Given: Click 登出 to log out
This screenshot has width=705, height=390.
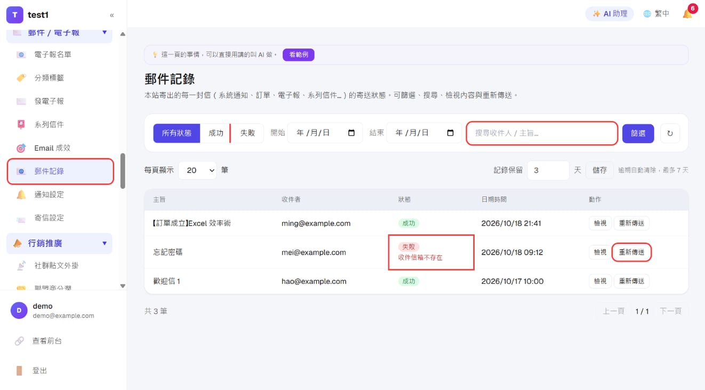Looking at the screenshot, I should pos(40,371).
